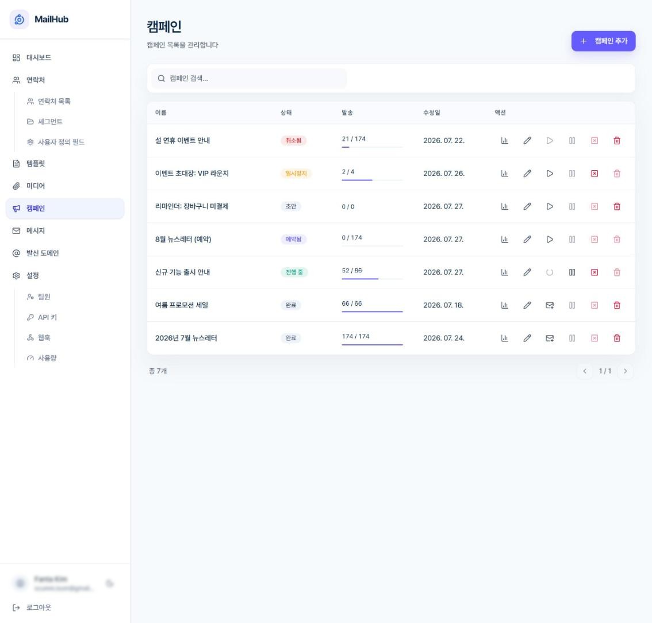Delete the 여름 프로모션 세일 campaign
The image size is (652, 623).
click(617, 305)
